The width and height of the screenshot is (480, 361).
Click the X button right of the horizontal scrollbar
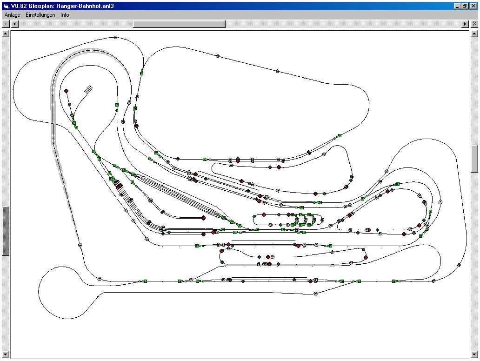[474, 24]
